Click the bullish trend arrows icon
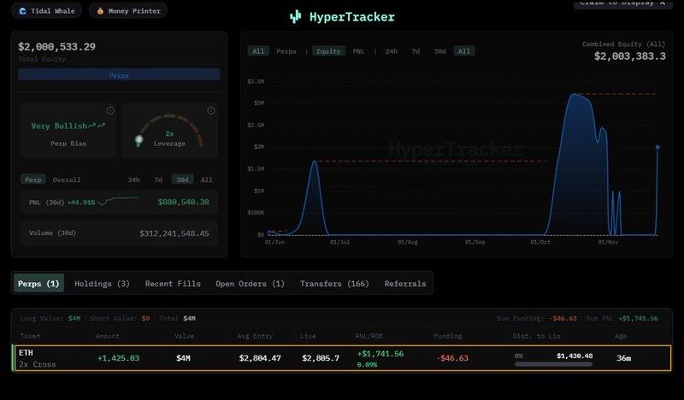This screenshot has height=400, width=684. click(x=101, y=126)
